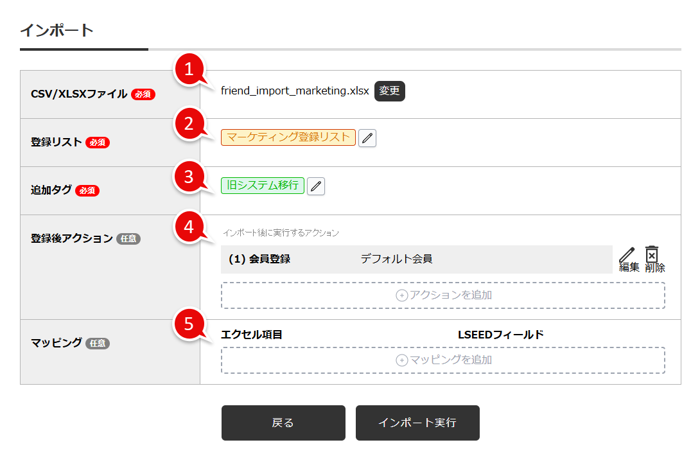Click the plus icon inside マッピングを追加
The height and width of the screenshot is (456, 700).
point(401,360)
